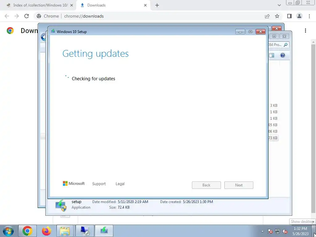
Task: Share this page from the address bar
Action: click(267, 16)
